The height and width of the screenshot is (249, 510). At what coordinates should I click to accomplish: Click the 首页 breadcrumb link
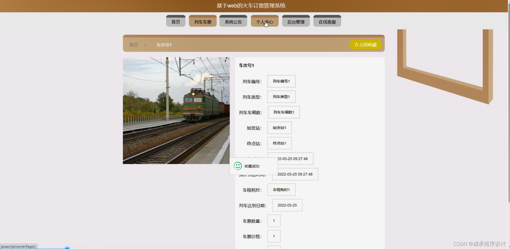tap(133, 45)
